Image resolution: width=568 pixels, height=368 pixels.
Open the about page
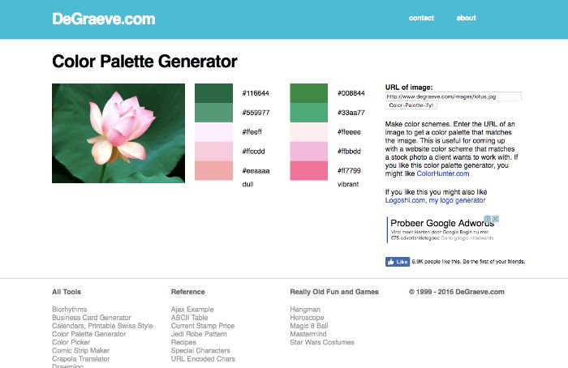(466, 18)
